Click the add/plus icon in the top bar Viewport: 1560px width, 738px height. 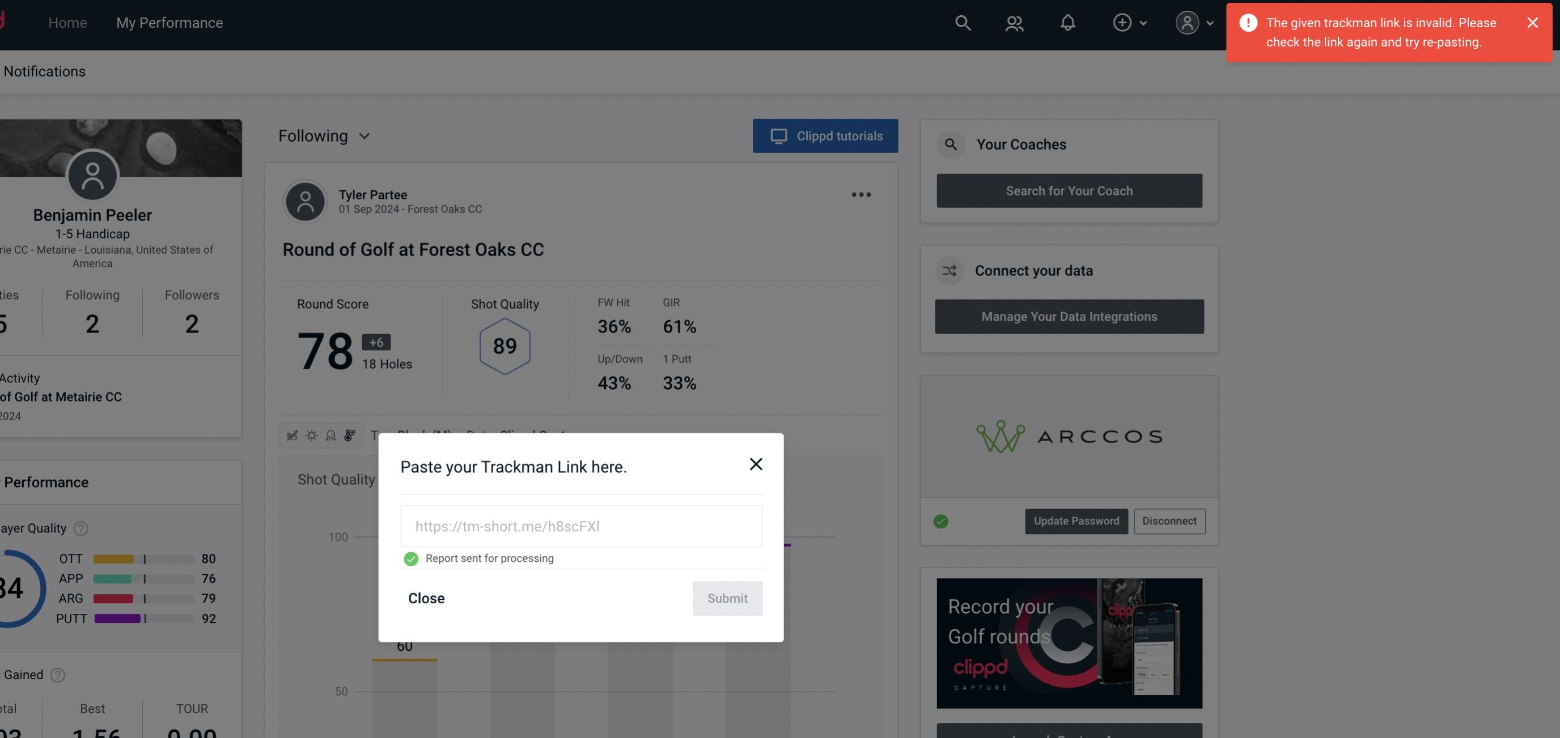point(1122,22)
